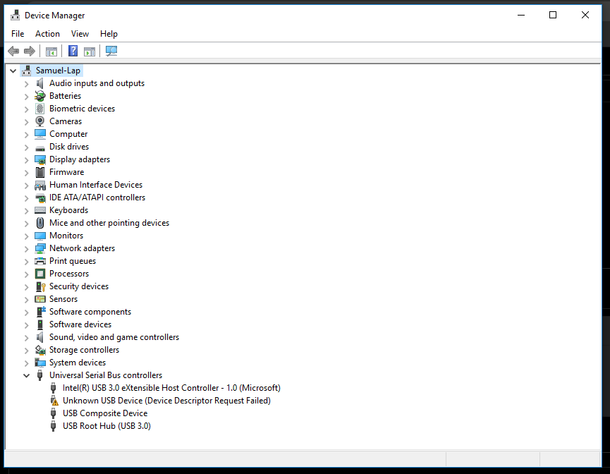Select Intel(R) USB 3.0 eXtensible Host Controller

171,388
